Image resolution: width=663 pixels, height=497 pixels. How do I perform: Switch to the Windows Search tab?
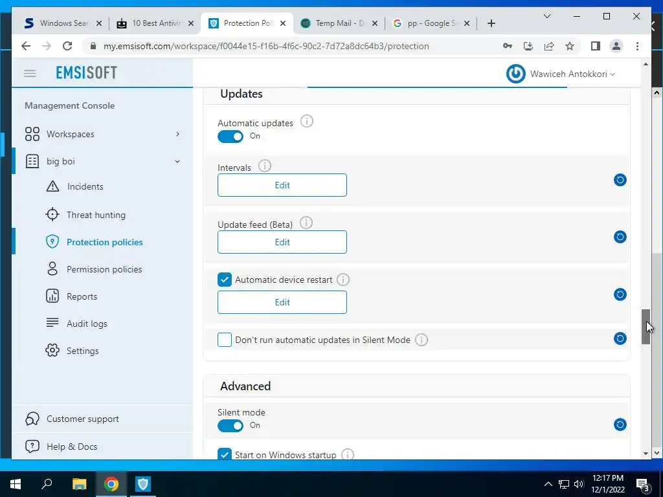pyautogui.click(x=63, y=23)
